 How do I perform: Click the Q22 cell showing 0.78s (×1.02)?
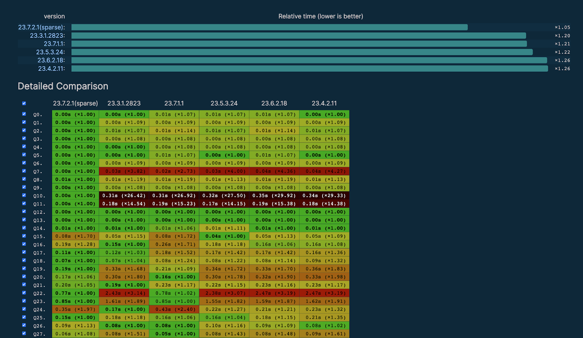174,293
